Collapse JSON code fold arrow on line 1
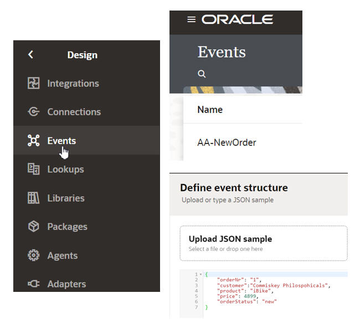 (200, 275)
